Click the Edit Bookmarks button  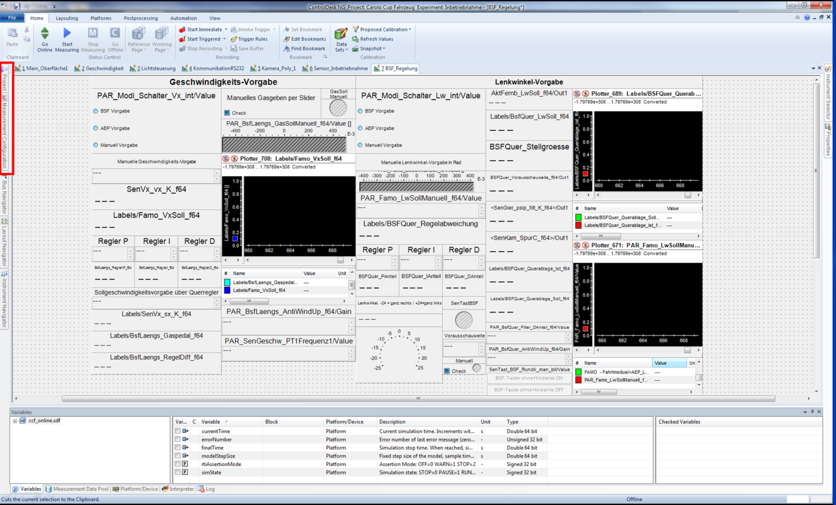pos(304,39)
